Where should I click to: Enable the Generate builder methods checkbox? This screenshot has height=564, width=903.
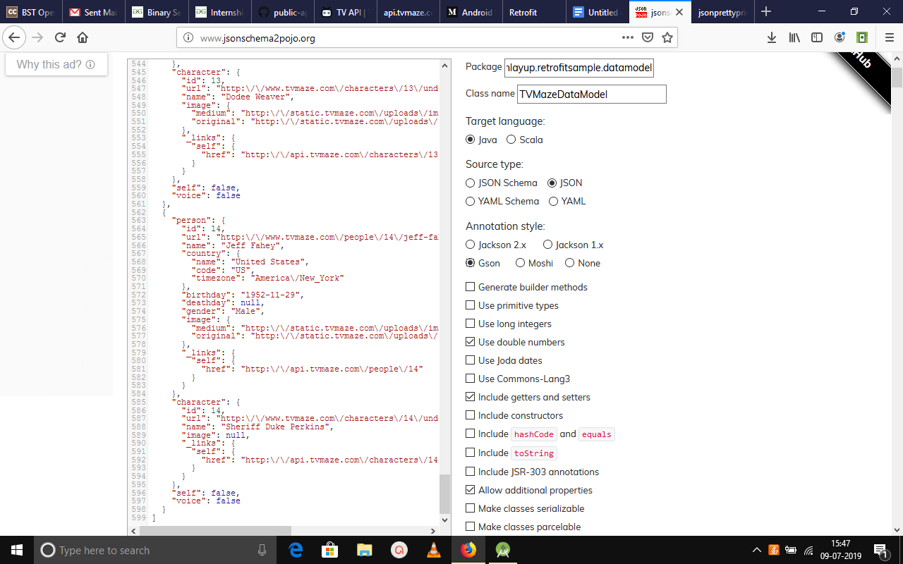click(x=471, y=287)
